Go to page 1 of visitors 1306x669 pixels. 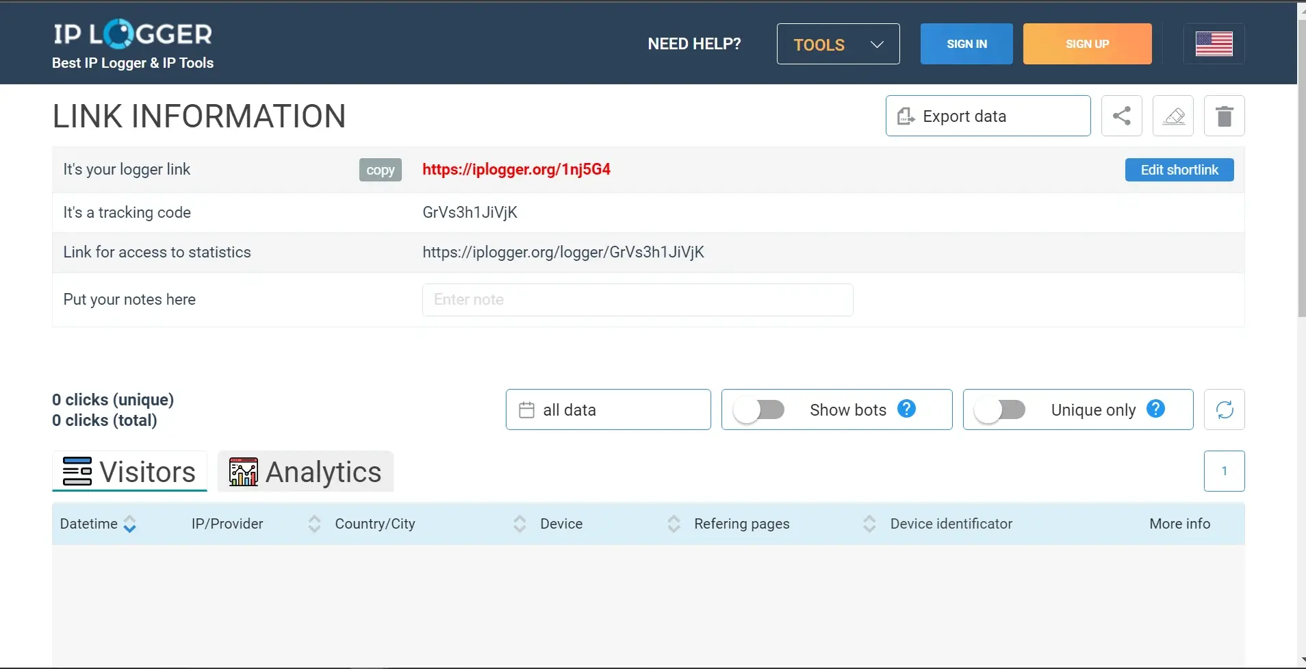click(x=1224, y=471)
